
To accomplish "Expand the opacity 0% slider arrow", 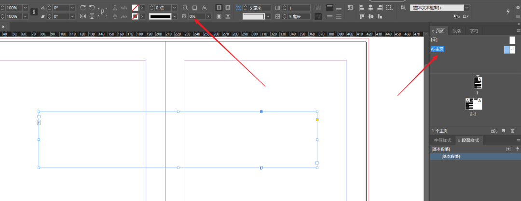I will 208,16.
